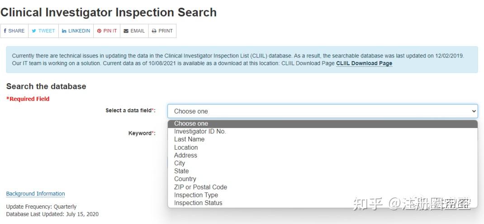Select the 'City' option

click(x=180, y=163)
